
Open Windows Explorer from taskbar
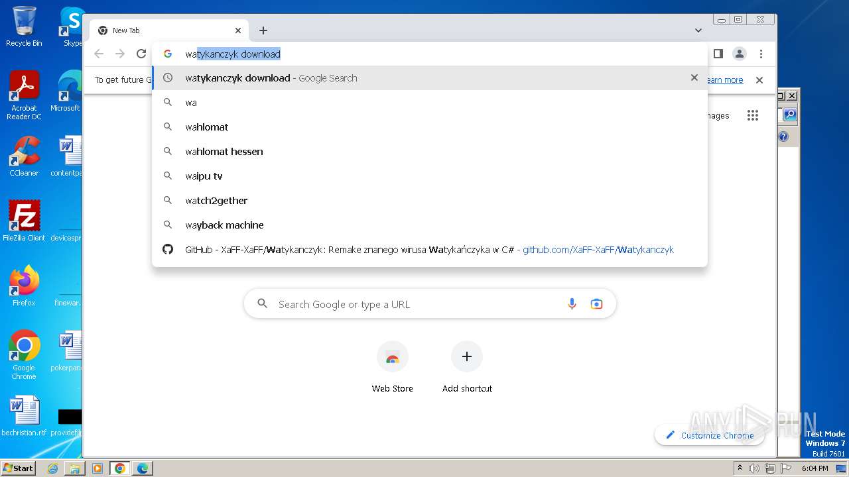(x=75, y=468)
